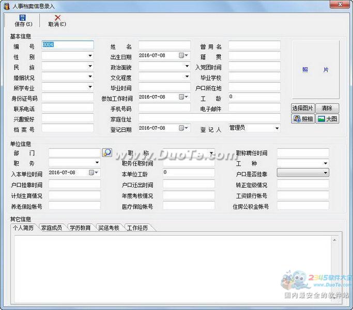Open calendar icon for 出生日期
The image size is (353, 310).
coord(182,56)
